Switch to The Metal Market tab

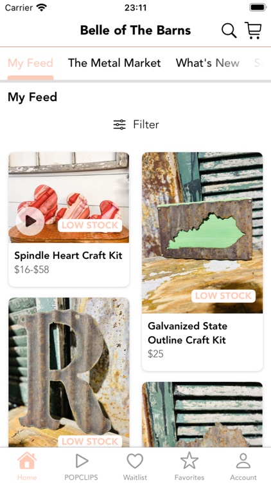pyautogui.click(x=114, y=63)
